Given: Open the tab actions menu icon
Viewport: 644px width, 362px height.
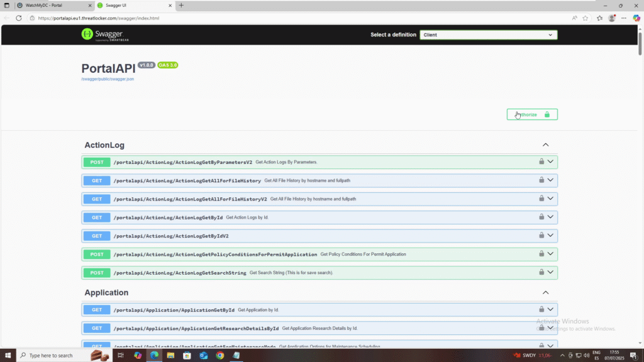Looking at the screenshot, I should click(x=6, y=5).
